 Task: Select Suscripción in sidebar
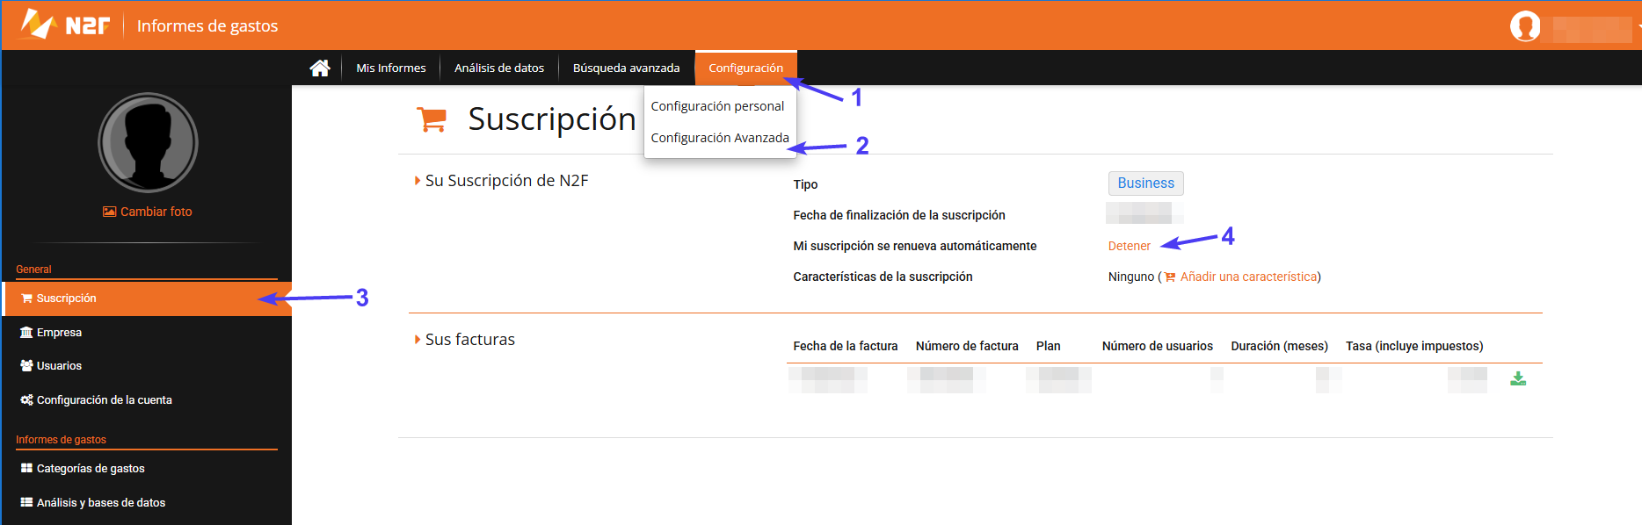[x=147, y=298]
